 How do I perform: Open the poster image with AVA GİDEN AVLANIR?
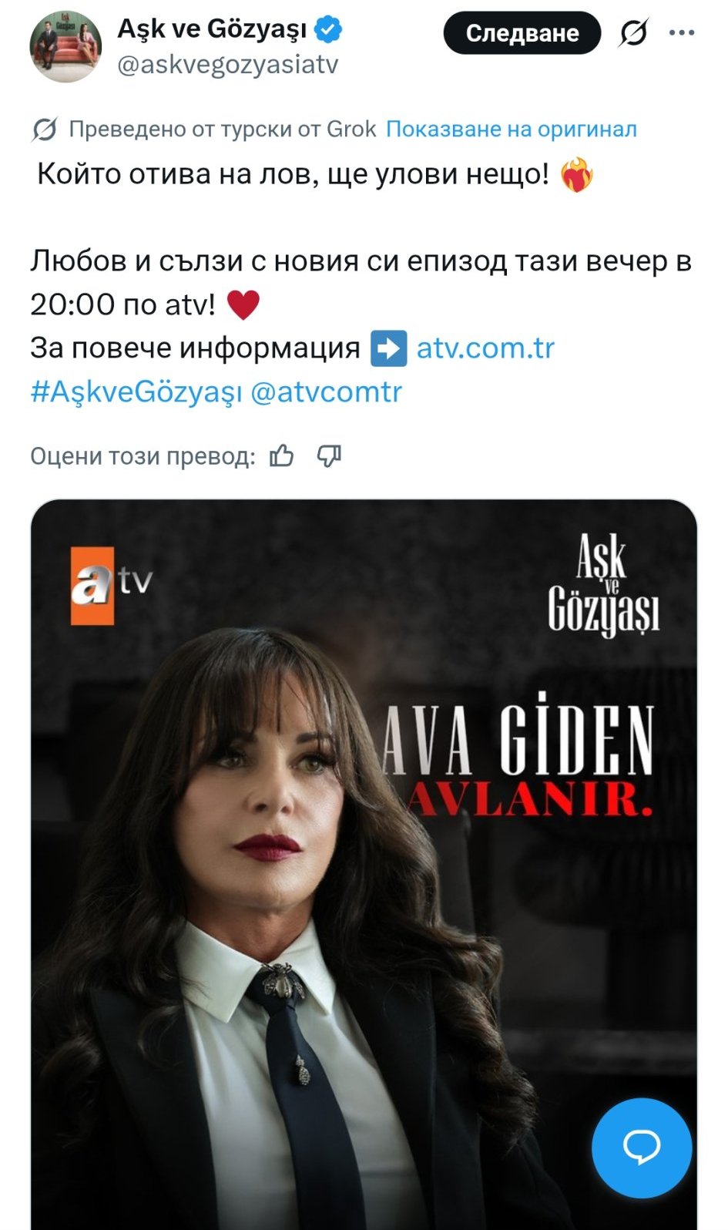364,864
